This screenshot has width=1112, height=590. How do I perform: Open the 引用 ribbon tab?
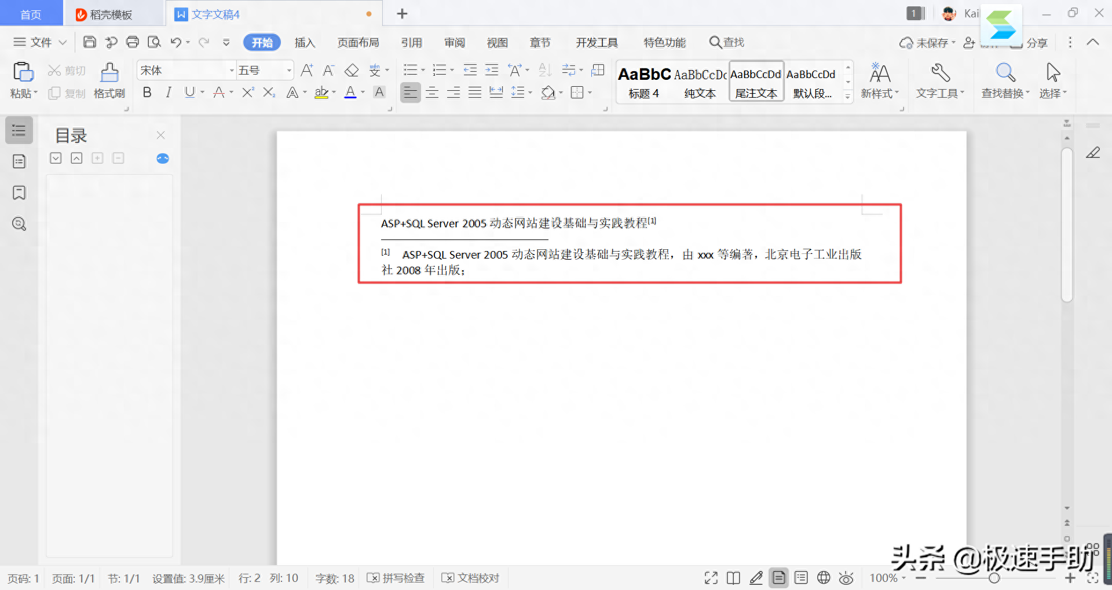click(x=412, y=42)
